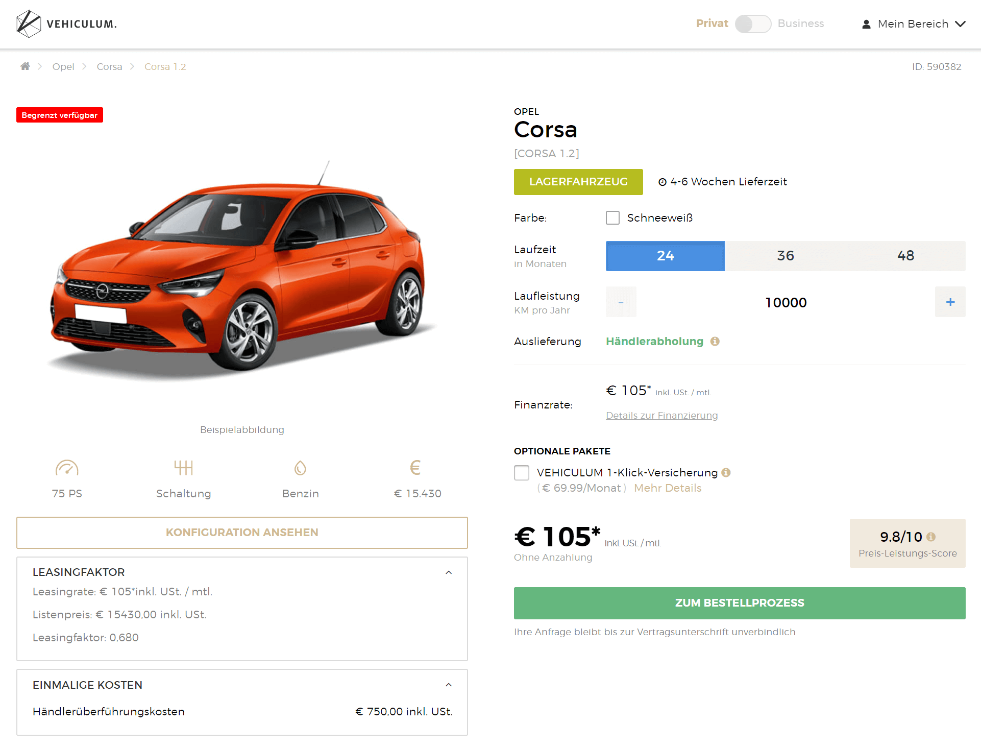Viewport: 981px width, 748px height.
Task: Open info icon next to Händlerabholung
Action: coord(715,341)
